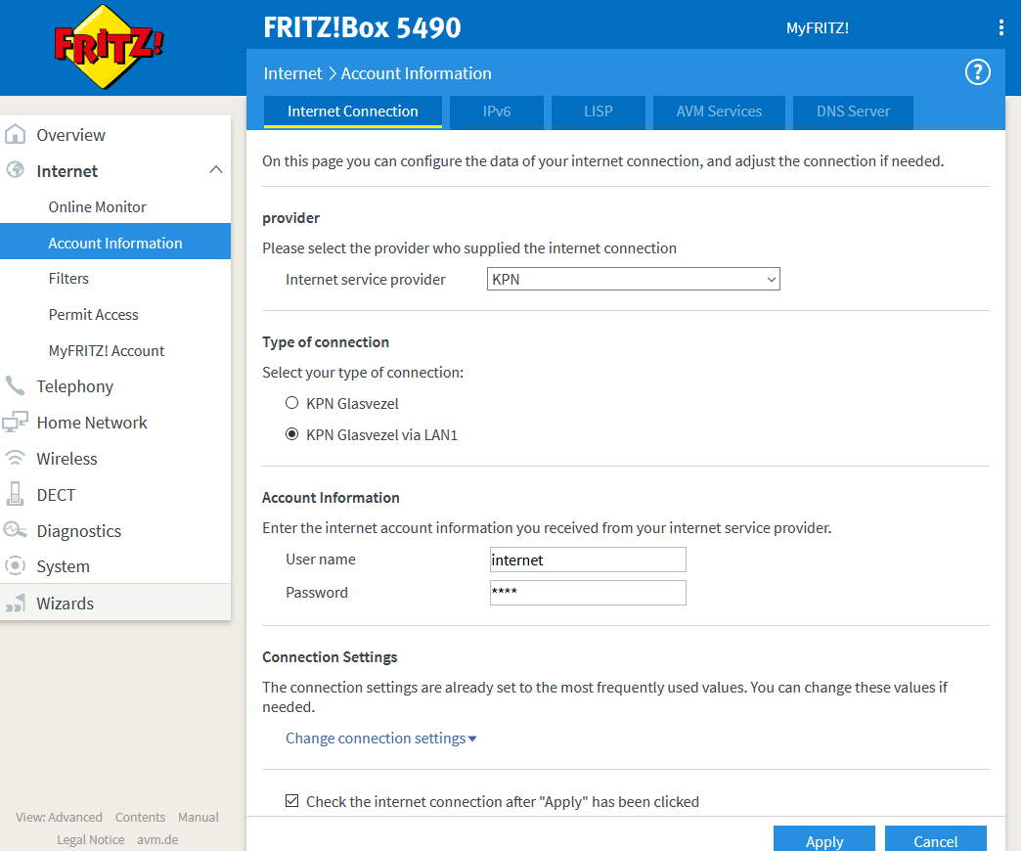Open the Internet service provider dropdown
Image resolution: width=1022 pixels, height=851 pixels.
(633, 280)
